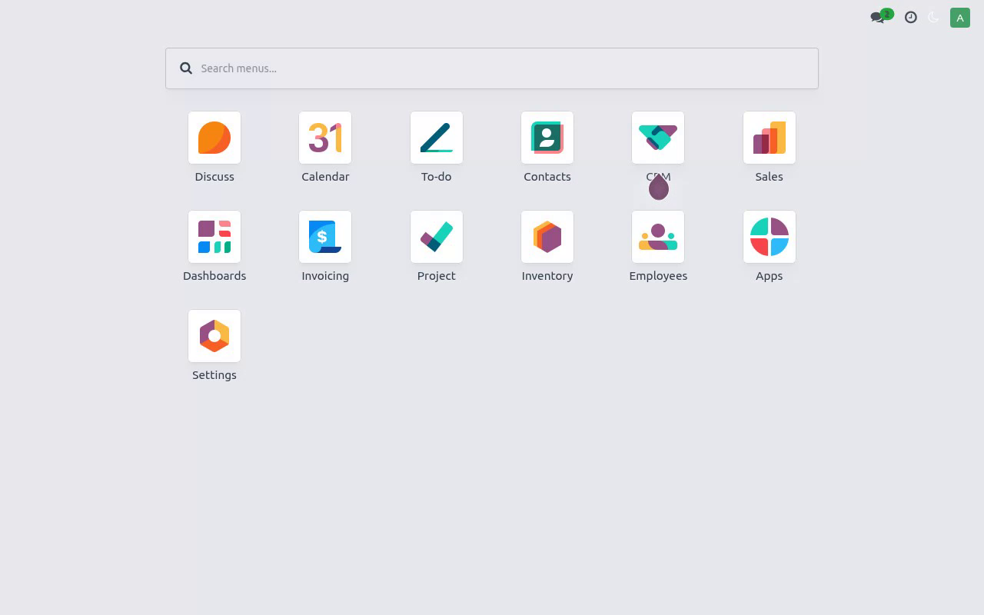The height and width of the screenshot is (615, 984).
Task: Toggle dark mode with moon icon
Action: (934, 17)
